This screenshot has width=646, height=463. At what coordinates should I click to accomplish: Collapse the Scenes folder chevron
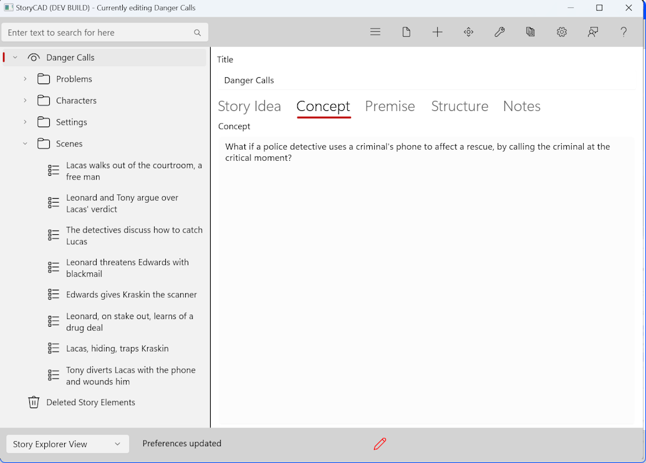pos(25,143)
